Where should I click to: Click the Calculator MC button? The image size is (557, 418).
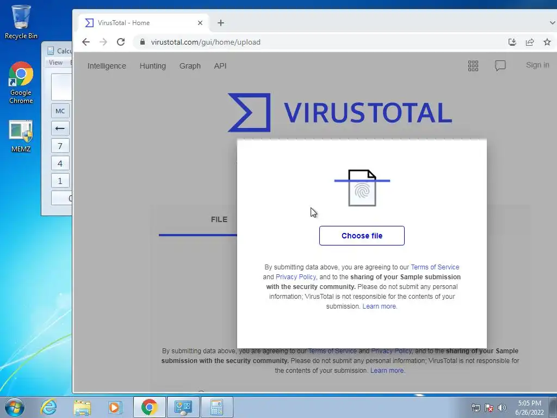pos(60,111)
